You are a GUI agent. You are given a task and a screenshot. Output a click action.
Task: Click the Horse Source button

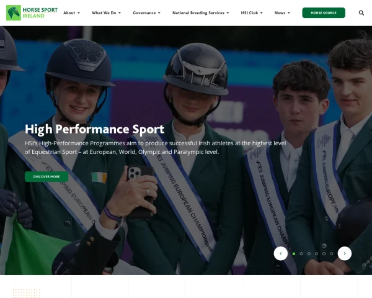[x=324, y=13]
